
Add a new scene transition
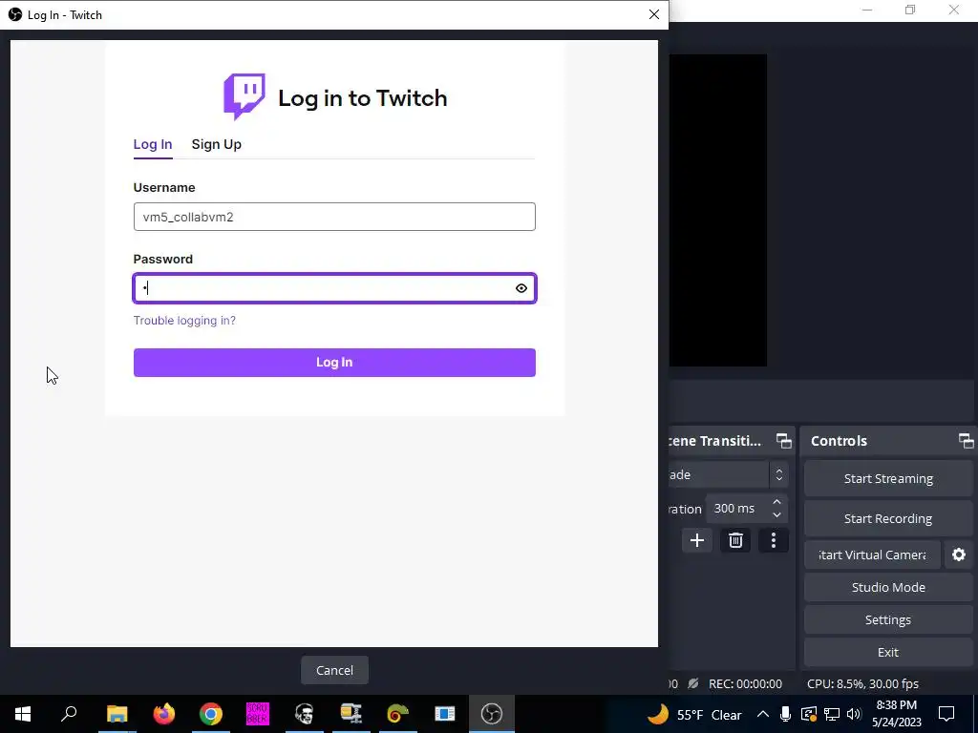point(696,540)
